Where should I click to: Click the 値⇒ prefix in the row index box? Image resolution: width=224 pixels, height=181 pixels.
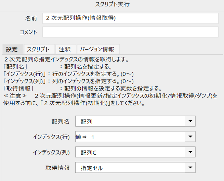click(81, 137)
